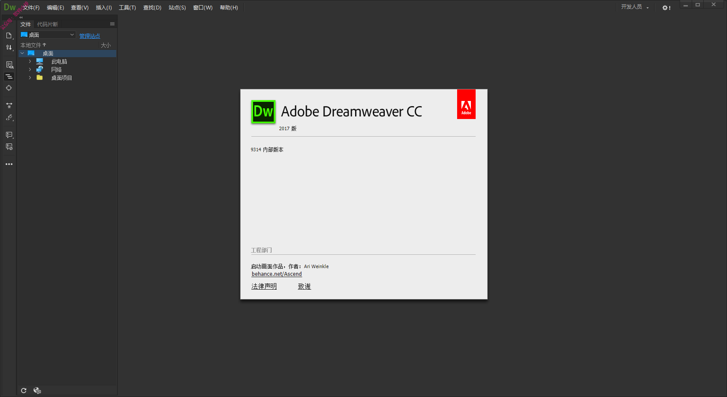Image resolution: width=727 pixels, height=397 pixels.
Task: Collapse the 桌面 tree node
Action: (22, 53)
